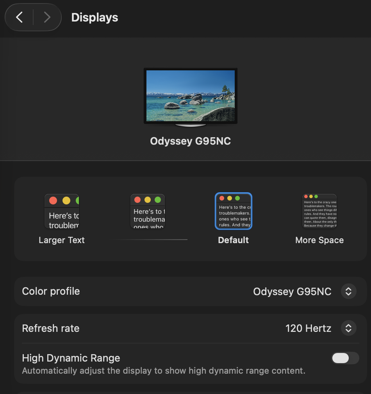
Task: Select the Default resolution thumbnail
Action: pyautogui.click(x=234, y=211)
